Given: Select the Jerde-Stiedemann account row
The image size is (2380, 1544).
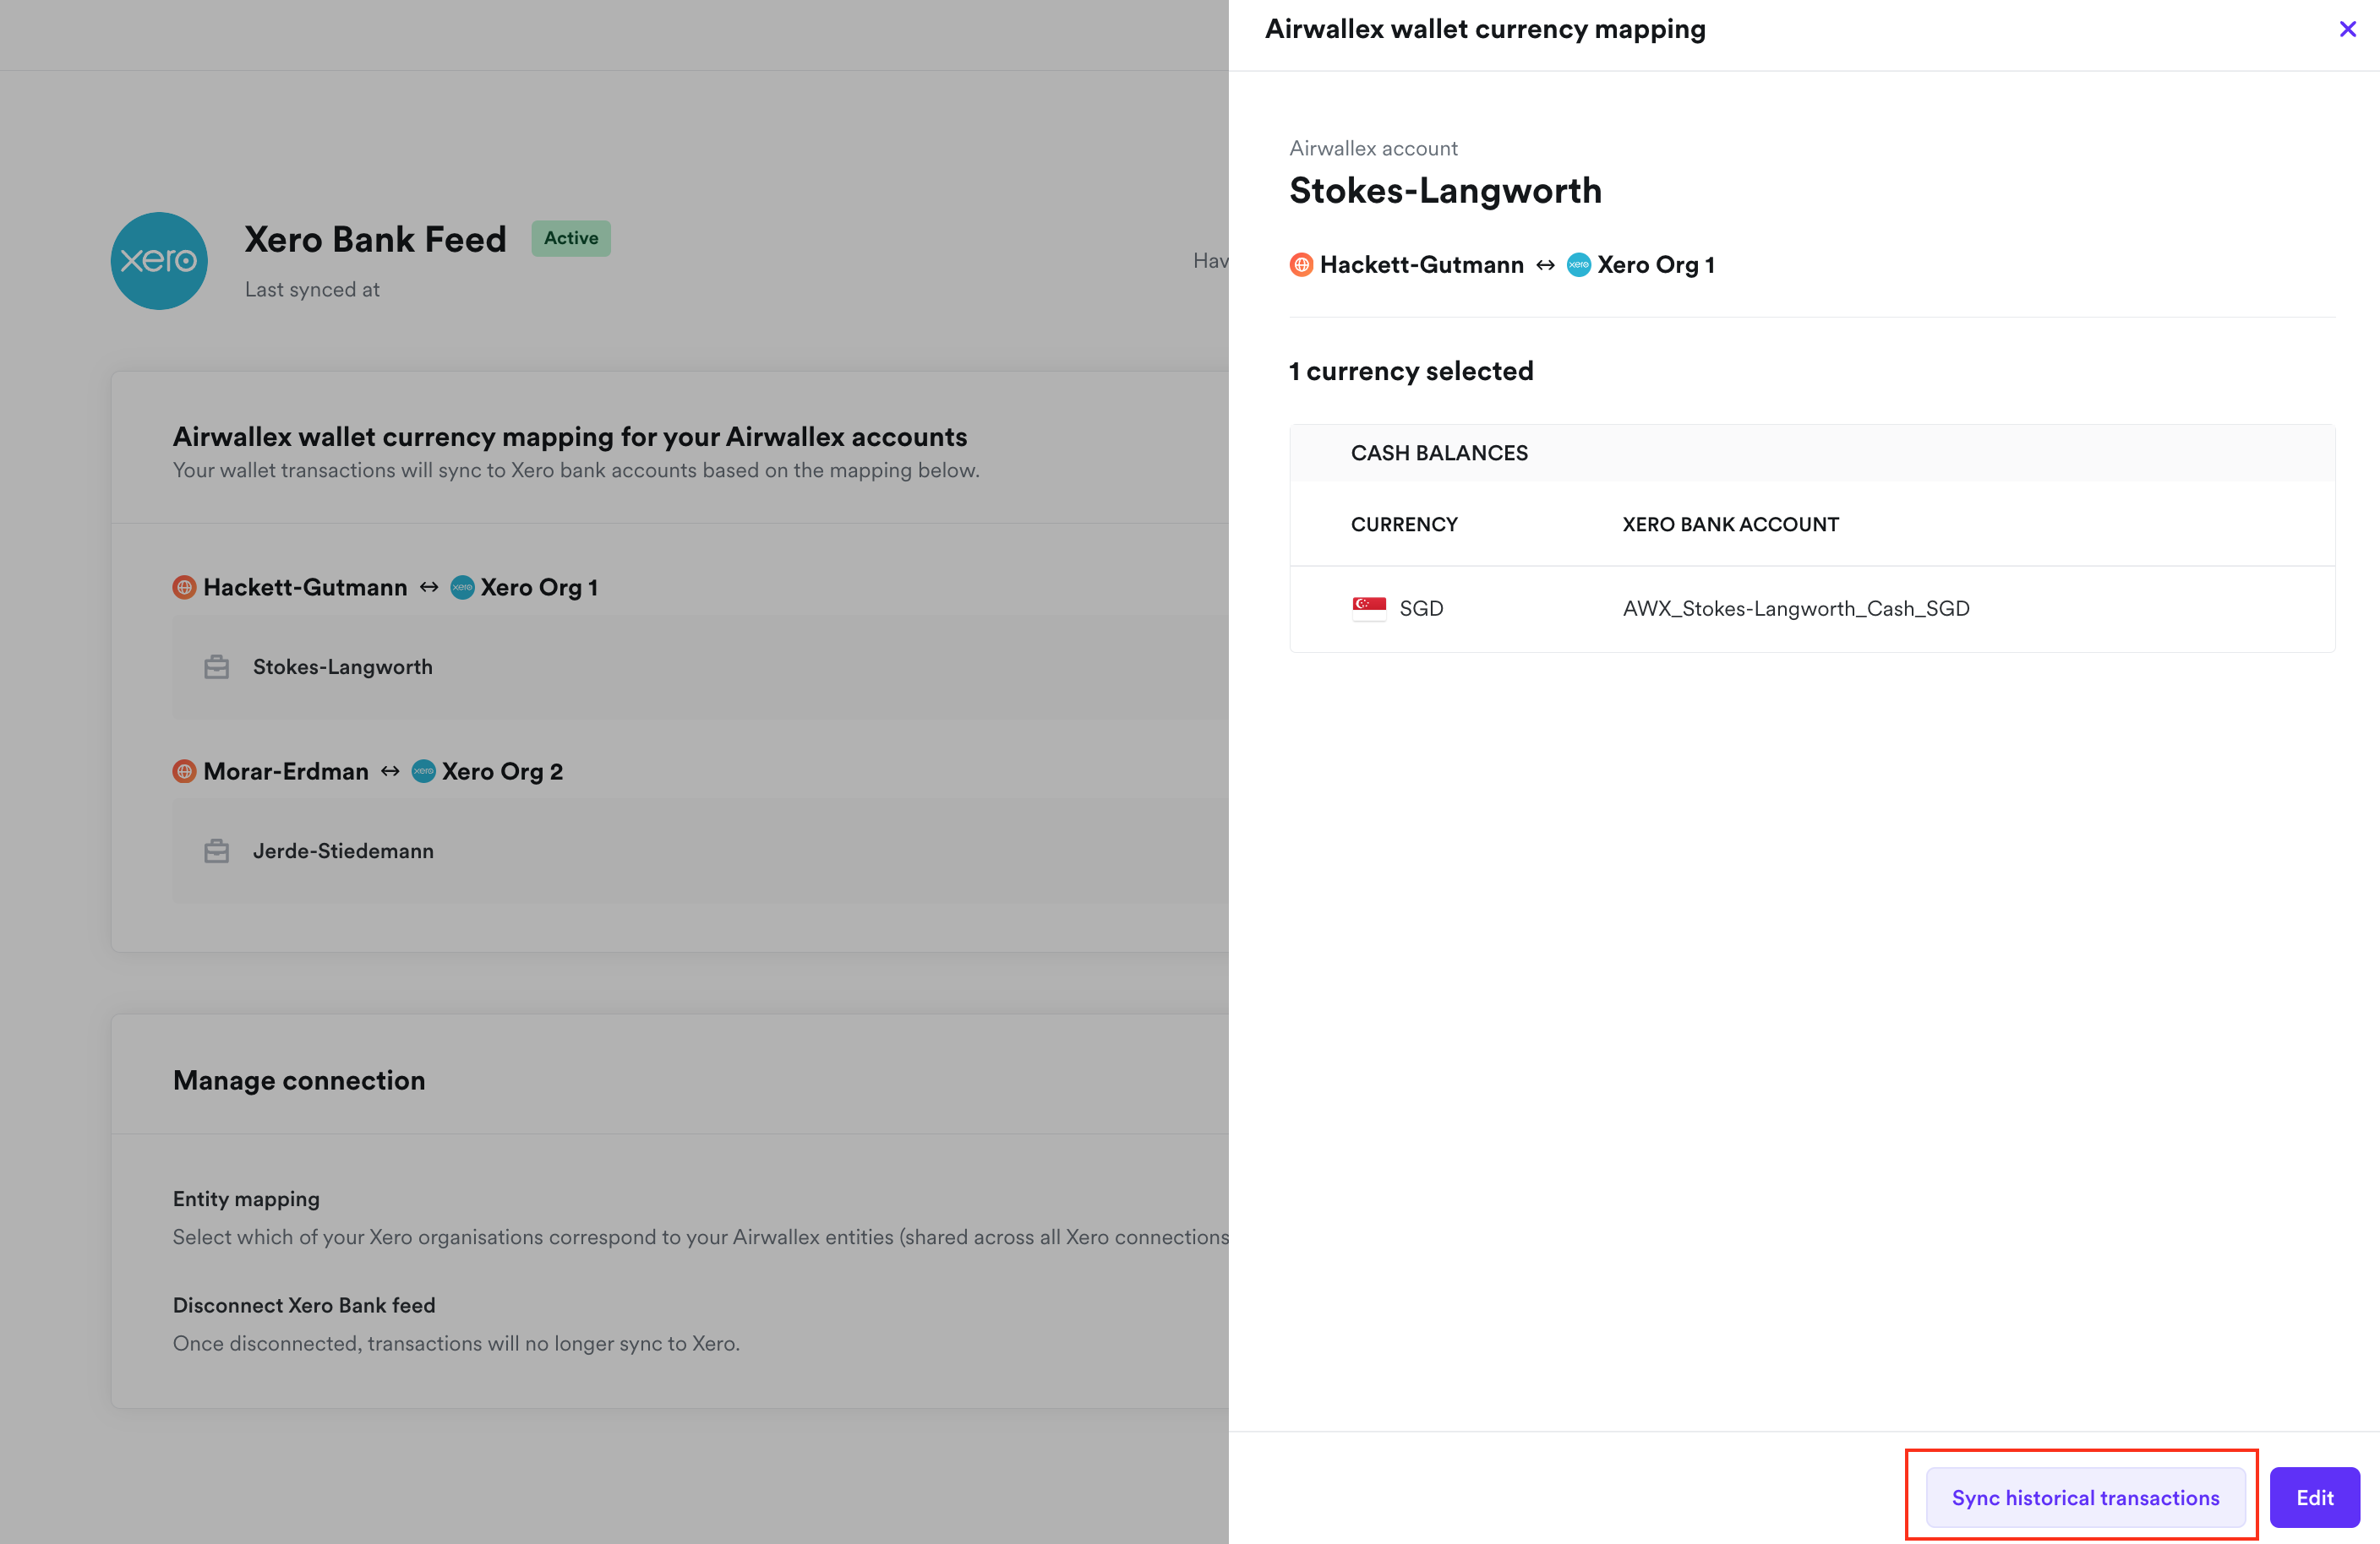Looking at the screenshot, I should click(343, 851).
